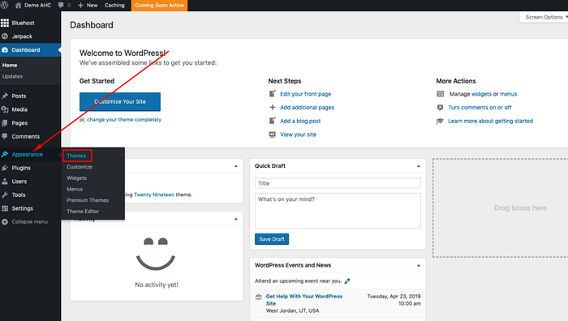Click the edit icon beside Edit your front page
Viewport: 568px width, 321px height.
pos(273,94)
